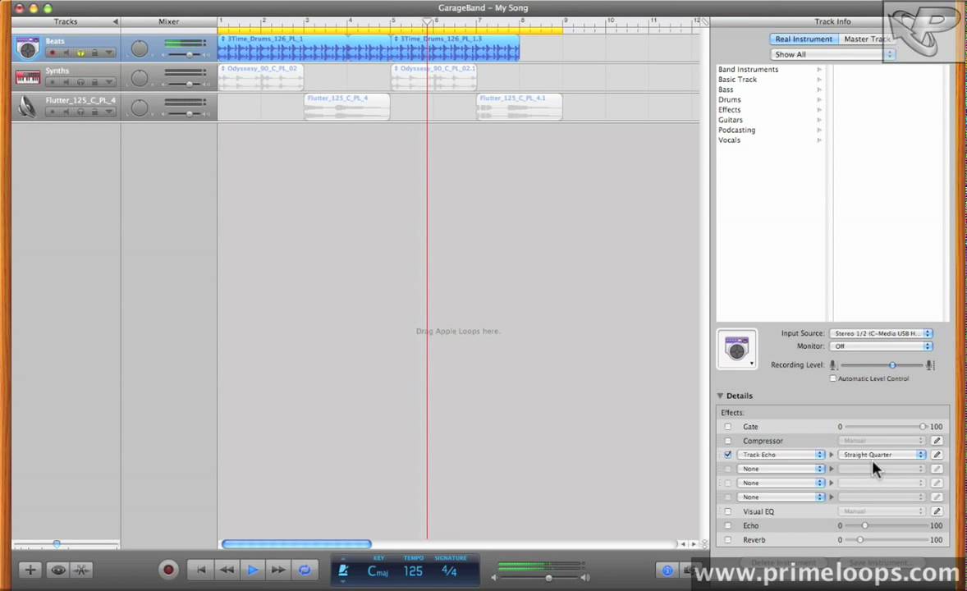Click the 4/4 time signature
The width and height of the screenshot is (967, 591).
pyautogui.click(x=449, y=571)
